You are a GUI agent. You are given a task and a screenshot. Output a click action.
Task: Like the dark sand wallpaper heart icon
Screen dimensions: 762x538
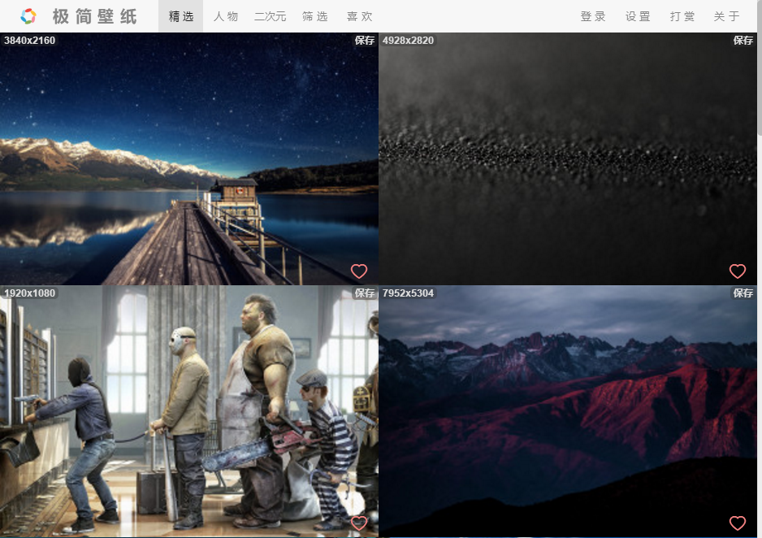click(x=738, y=271)
